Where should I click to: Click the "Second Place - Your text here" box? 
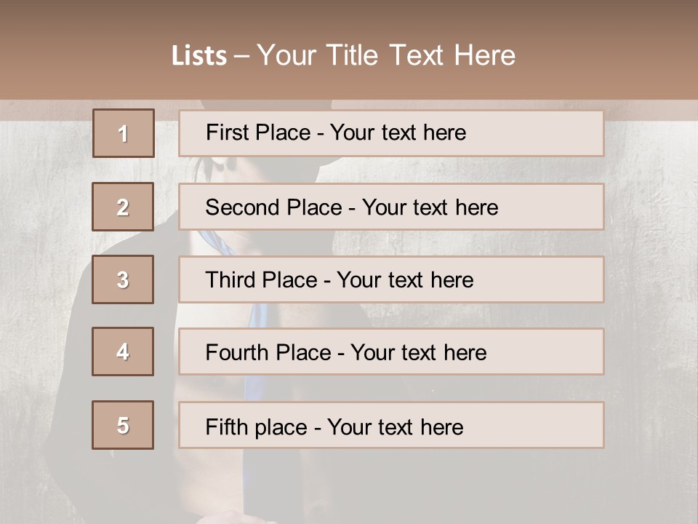[390, 207]
